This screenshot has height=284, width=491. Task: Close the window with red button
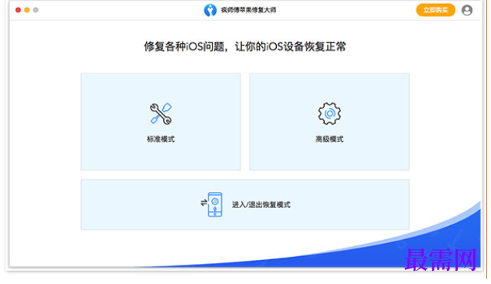click(18, 10)
